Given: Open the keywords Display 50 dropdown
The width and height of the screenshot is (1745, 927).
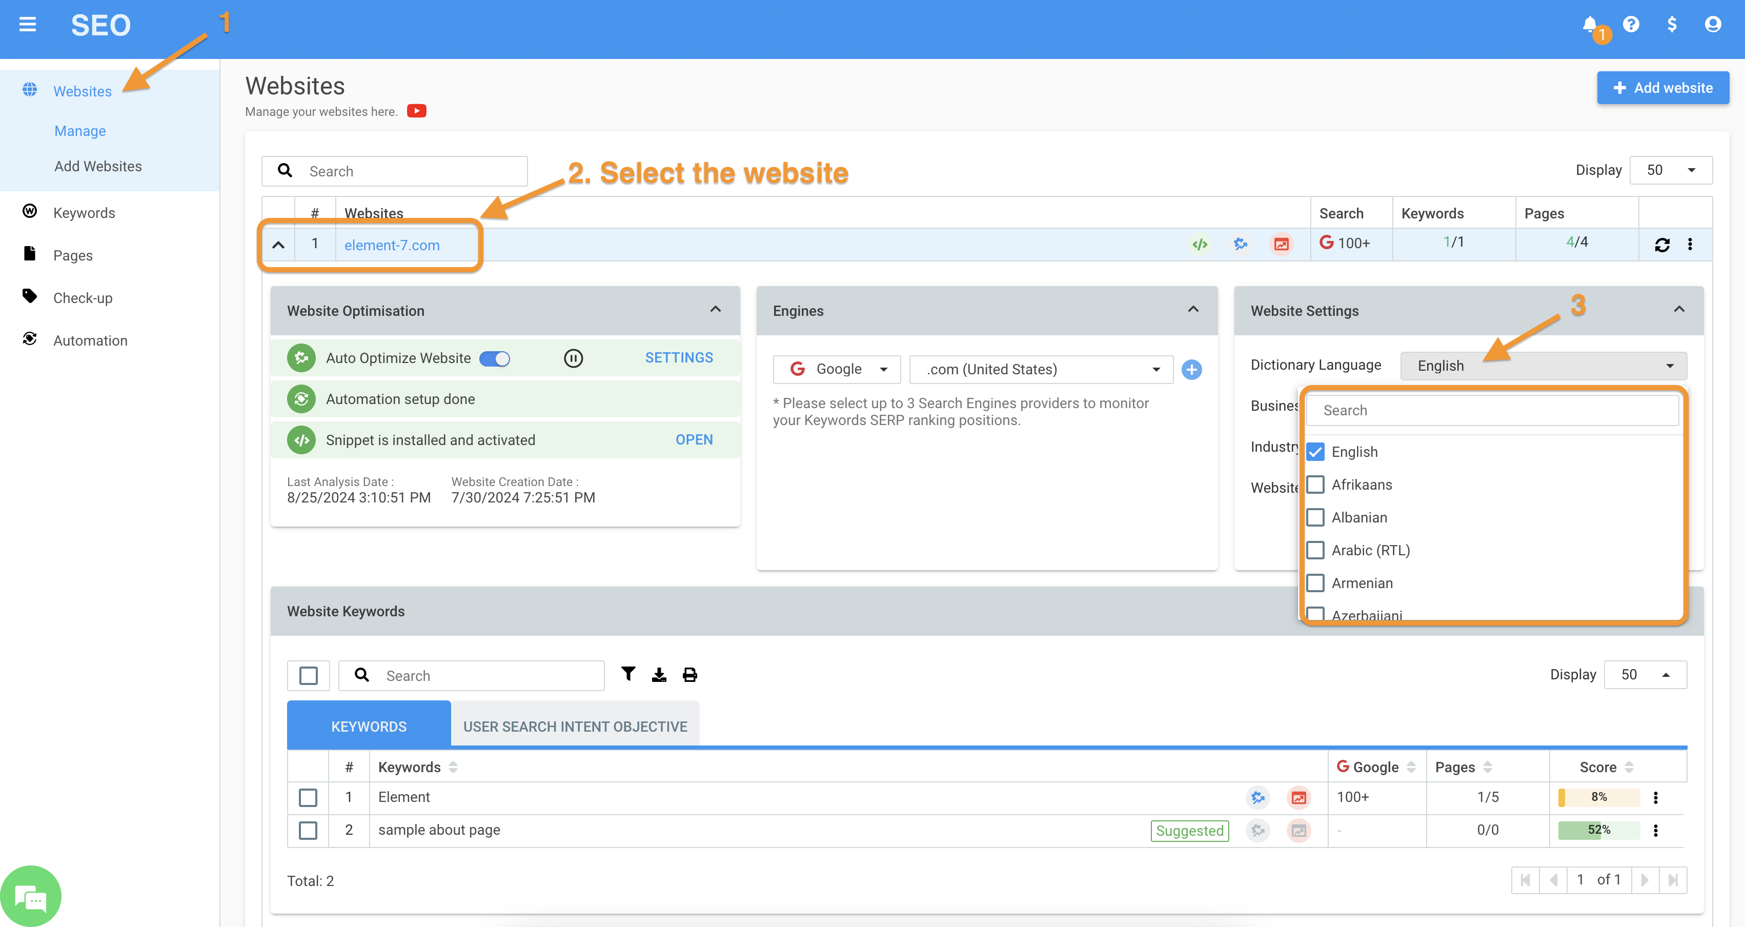Looking at the screenshot, I should coord(1646,675).
